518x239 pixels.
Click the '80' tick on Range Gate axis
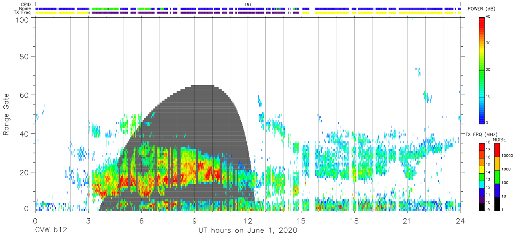(24, 56)
